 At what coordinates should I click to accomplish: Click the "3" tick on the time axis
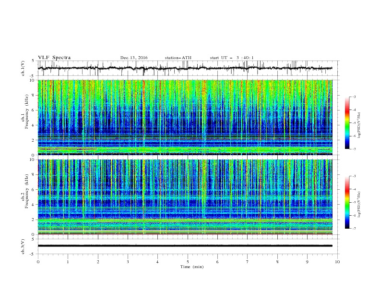point(128,262)
